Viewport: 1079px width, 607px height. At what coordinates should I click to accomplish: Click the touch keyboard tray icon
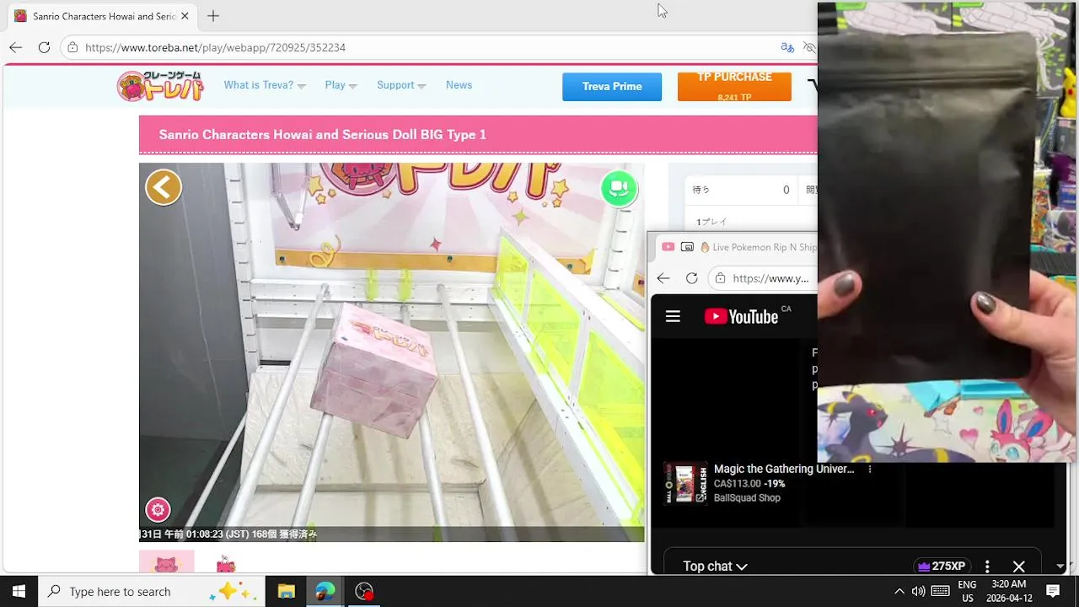pos(941,591)
